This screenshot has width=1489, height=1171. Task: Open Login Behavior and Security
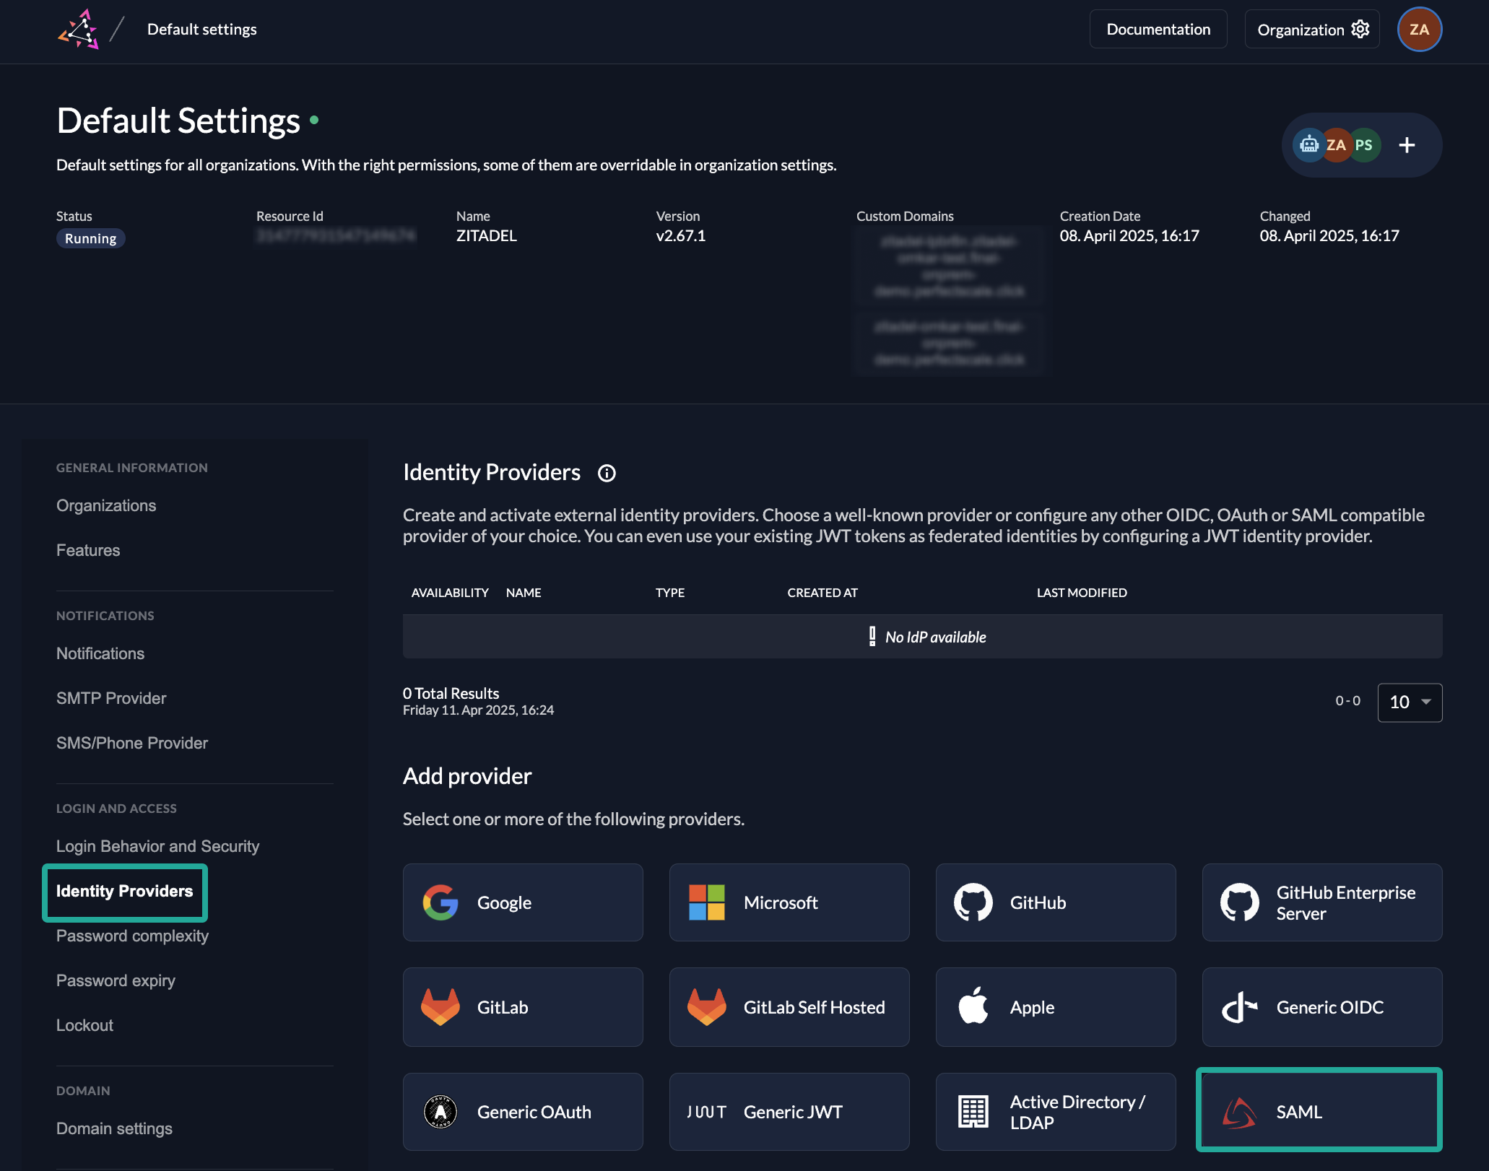pyautogui.click(x=157, y=846)
